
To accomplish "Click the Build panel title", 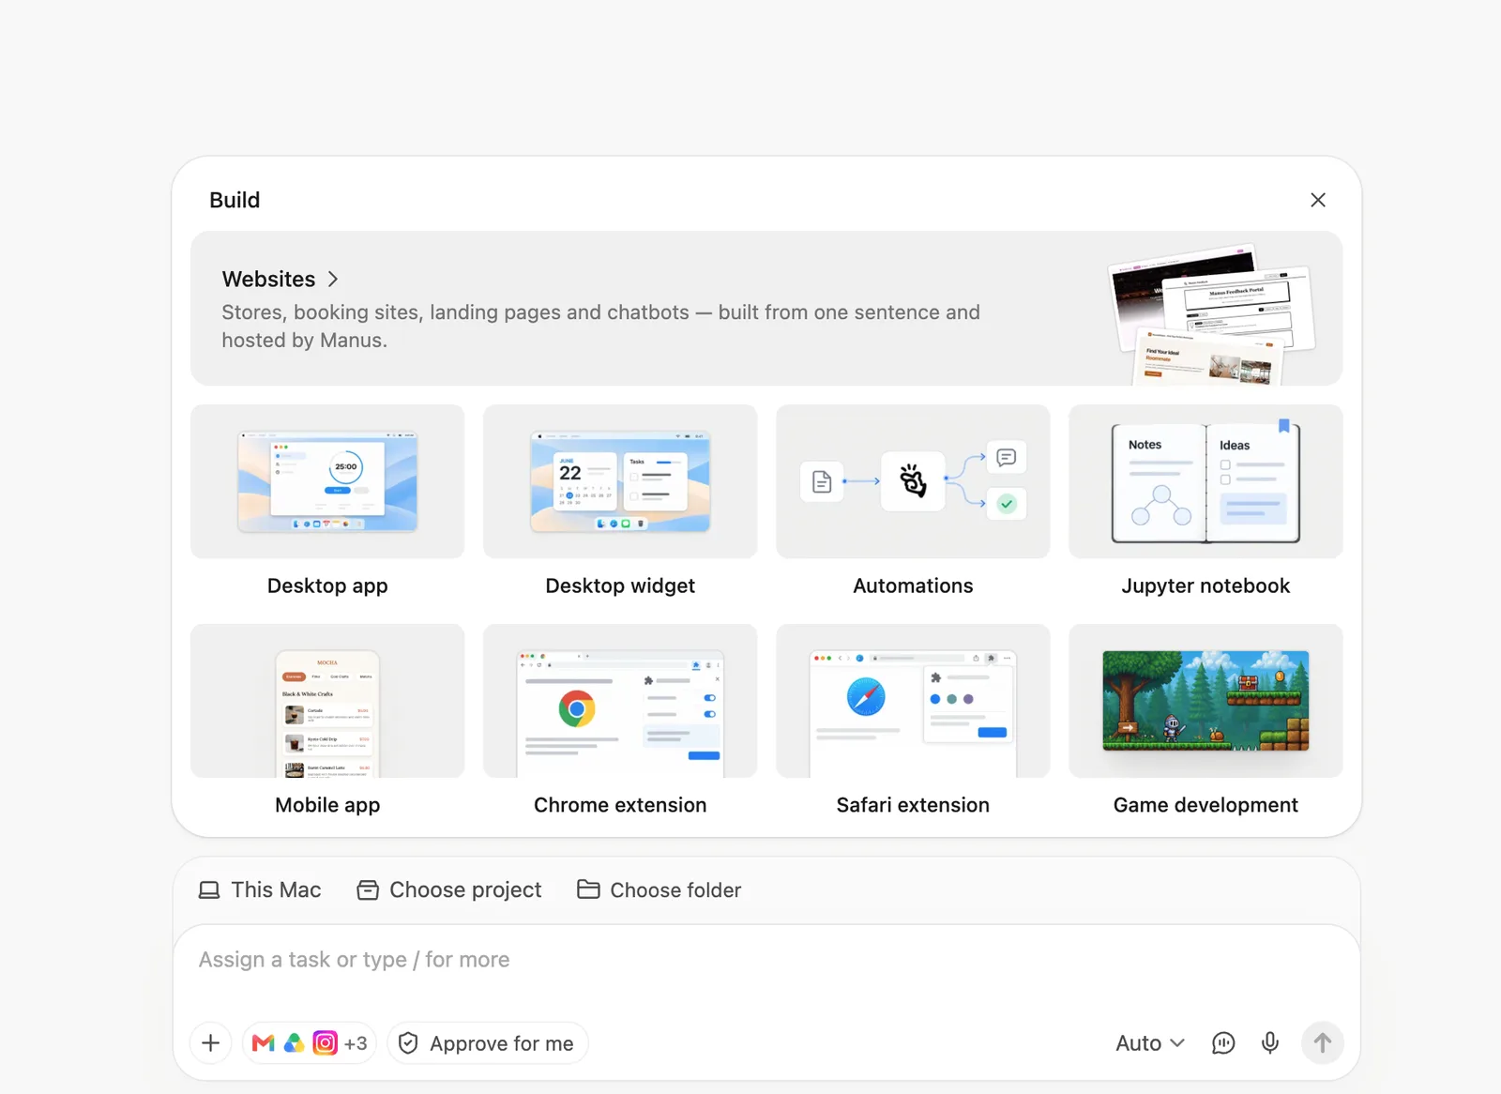I will [x=235, y=200].
